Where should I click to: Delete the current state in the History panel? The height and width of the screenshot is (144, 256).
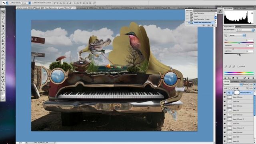point(212,25)
